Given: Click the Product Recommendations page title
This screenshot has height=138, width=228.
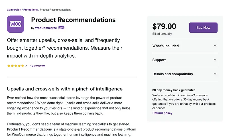Looking at the screenshot, I should pyautogui.click(x=73, y=20).
